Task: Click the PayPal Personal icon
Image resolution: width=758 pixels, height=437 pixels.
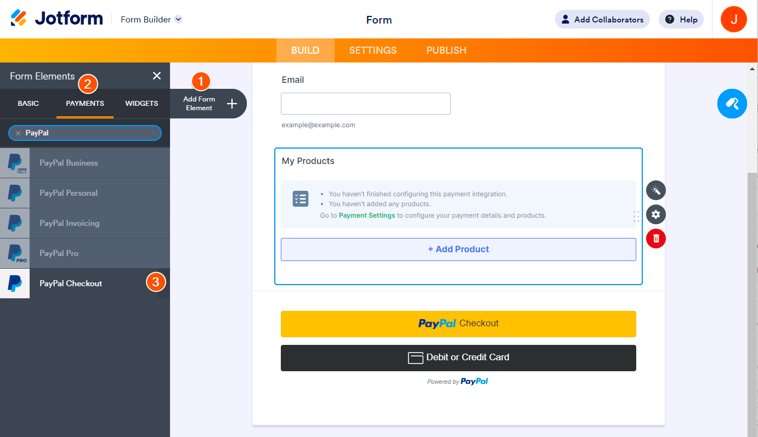Action: 15,193
